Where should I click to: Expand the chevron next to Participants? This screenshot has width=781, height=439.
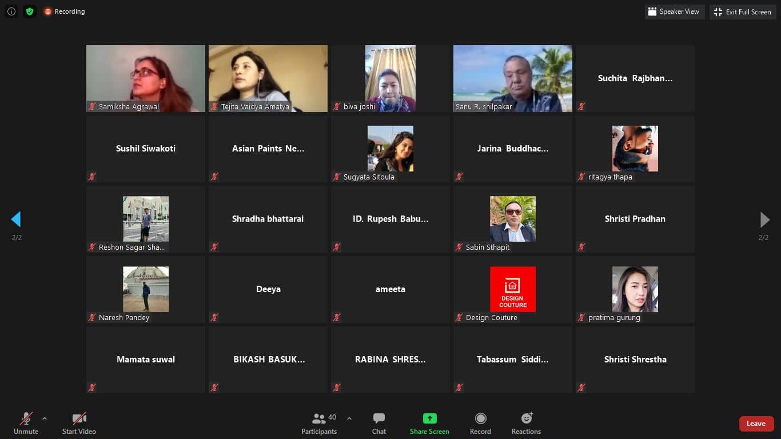(349, 418)
